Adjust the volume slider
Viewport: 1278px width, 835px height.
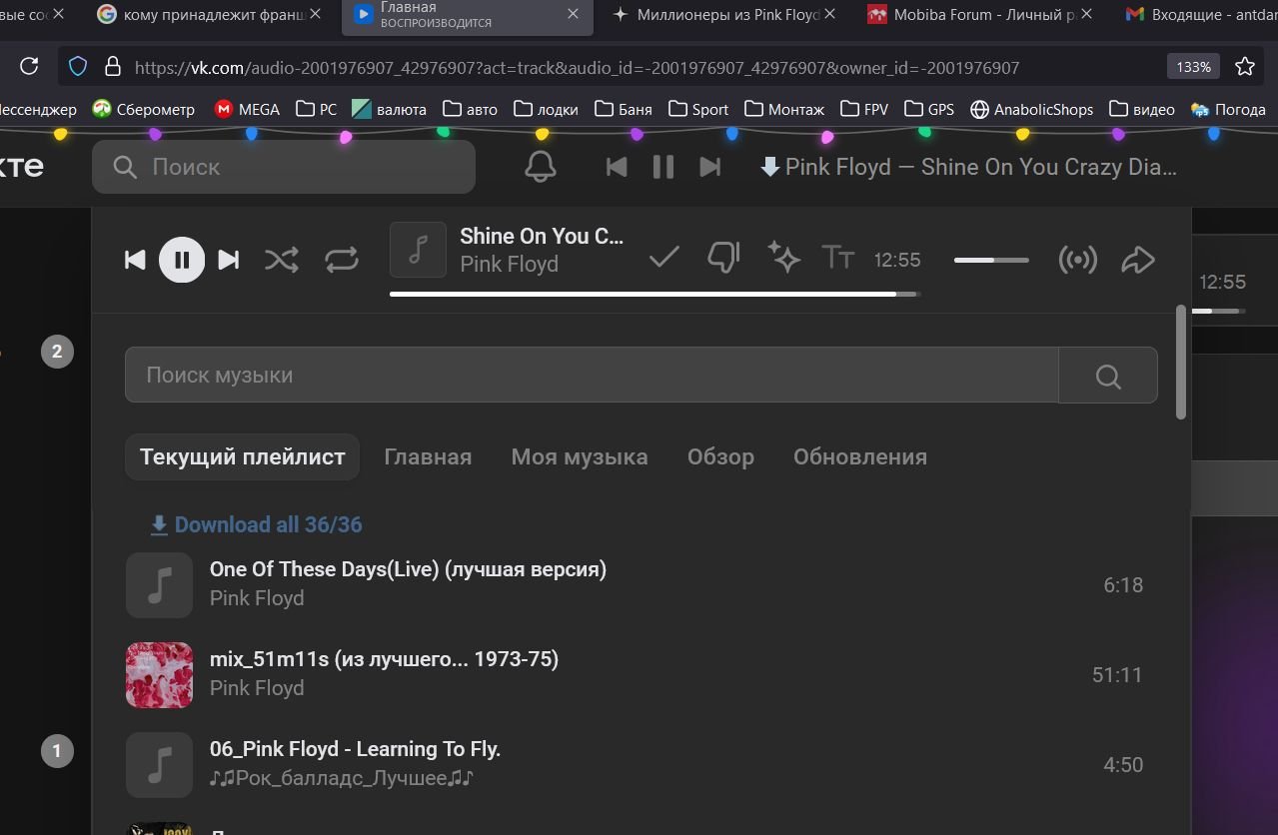tap(990, 260)
